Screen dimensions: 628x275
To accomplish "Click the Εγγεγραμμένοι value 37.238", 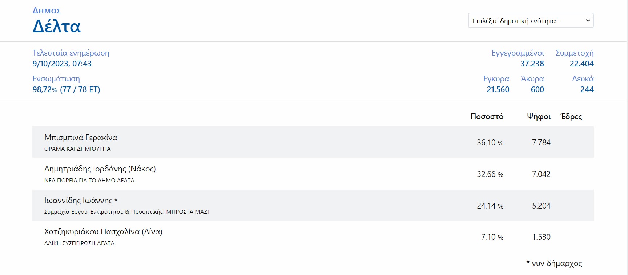I will pos(532,64).
